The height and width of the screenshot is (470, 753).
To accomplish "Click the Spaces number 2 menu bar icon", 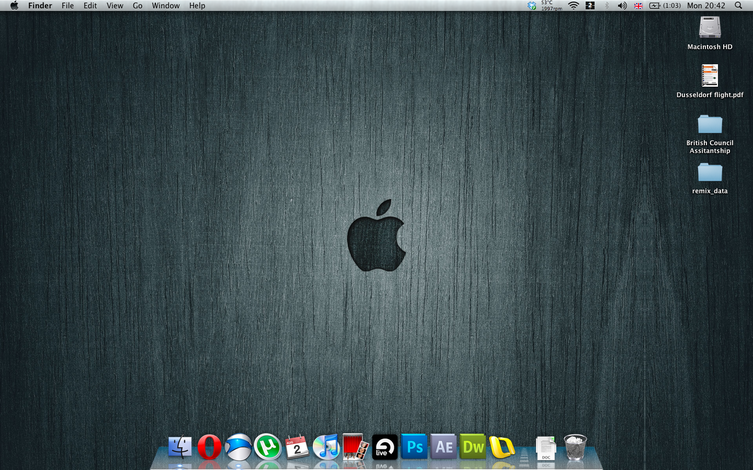I will (590, 6).
